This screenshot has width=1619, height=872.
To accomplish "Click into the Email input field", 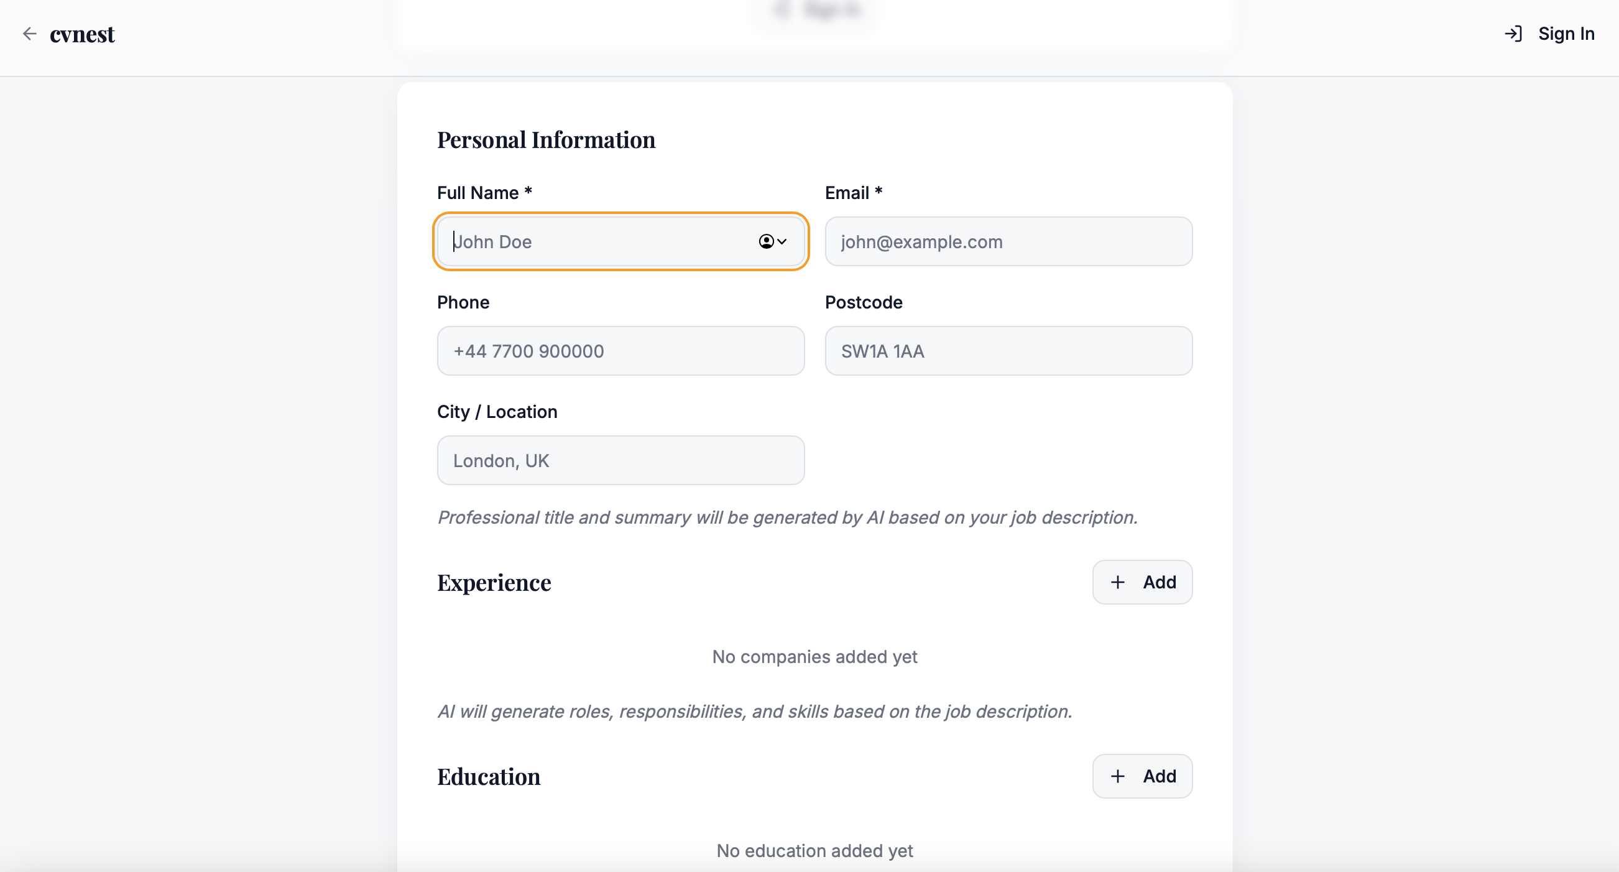I will 1008,241.
